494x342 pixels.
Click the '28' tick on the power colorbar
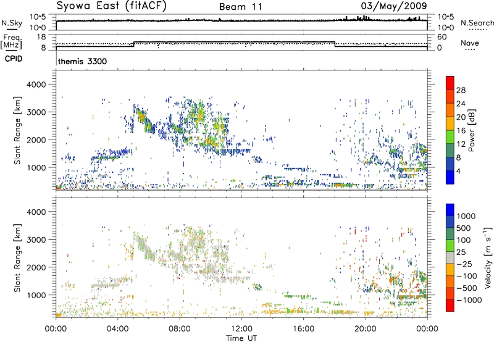point(461,90)
